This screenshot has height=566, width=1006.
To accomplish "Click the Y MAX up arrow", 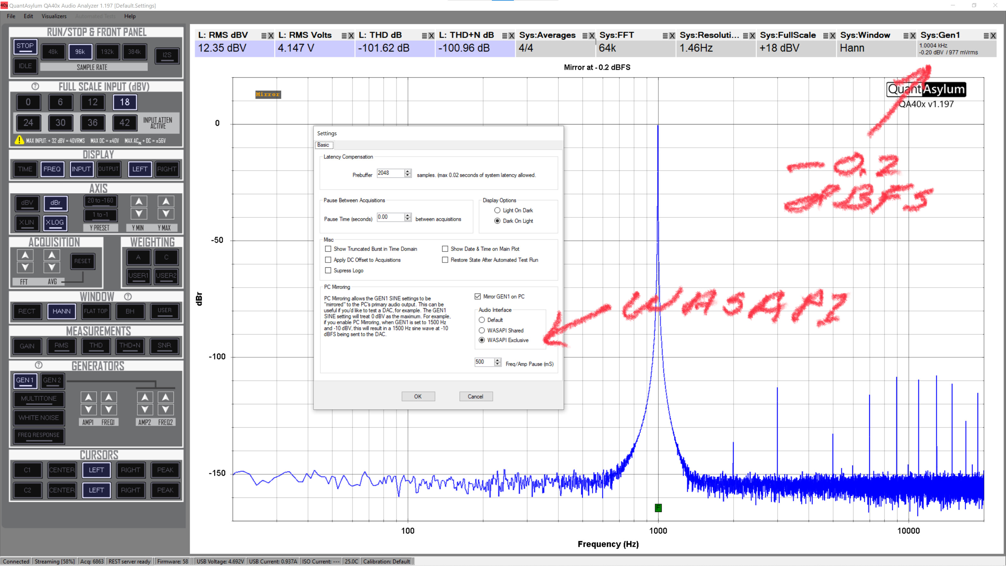I will pyautogui.click(x=166, y=202).
